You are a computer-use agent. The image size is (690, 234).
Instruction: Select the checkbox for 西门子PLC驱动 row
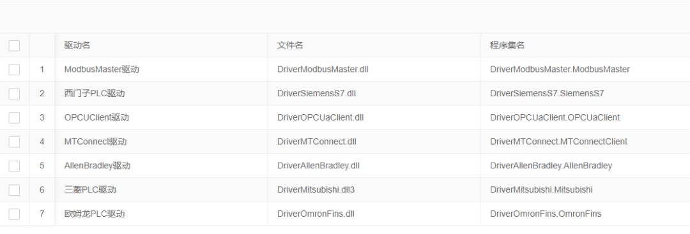click(14, 94)
